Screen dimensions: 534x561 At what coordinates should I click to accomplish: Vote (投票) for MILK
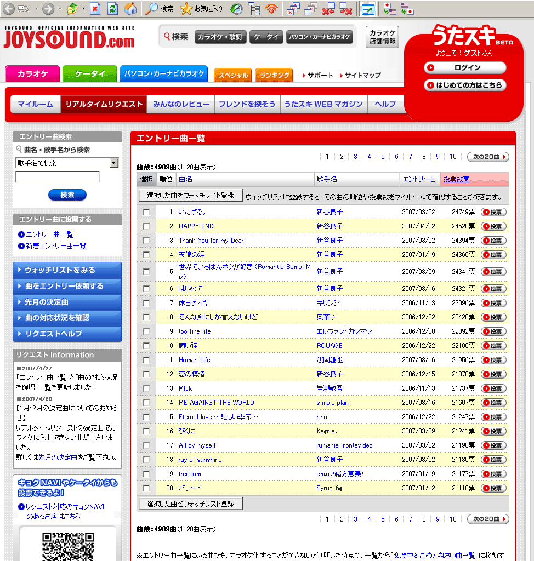[x=493, y=388]
